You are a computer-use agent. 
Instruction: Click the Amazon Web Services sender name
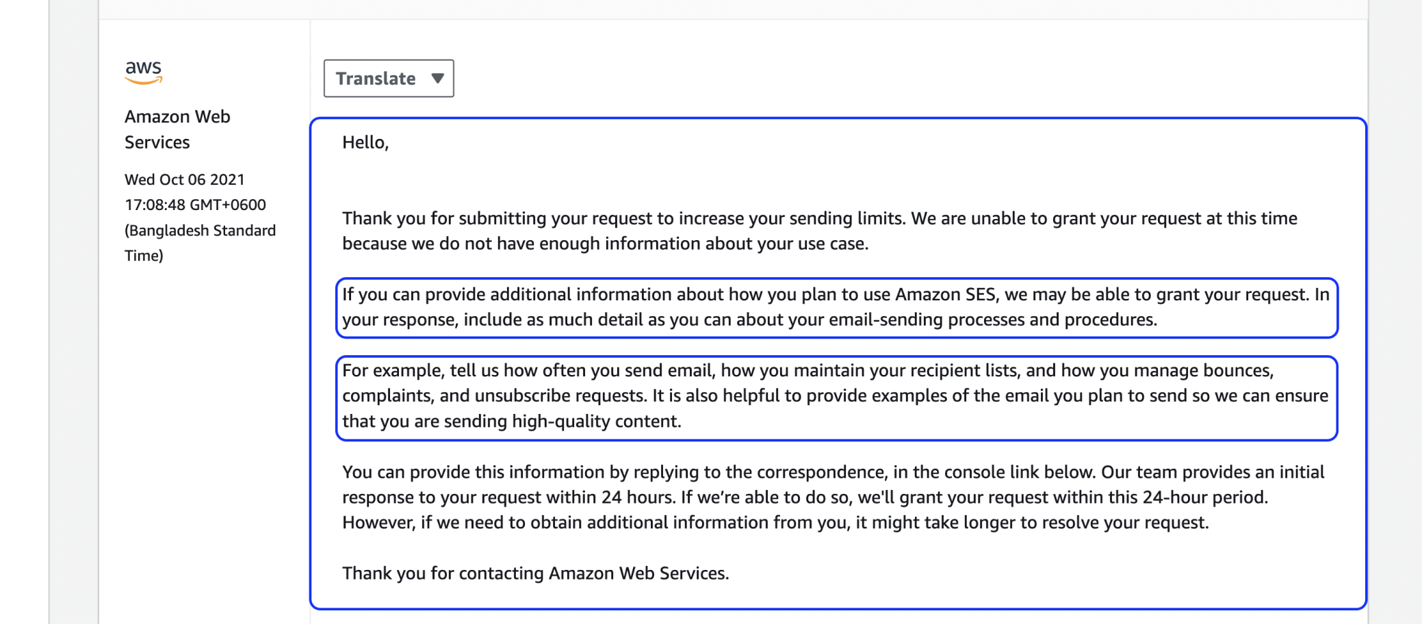click(x=177, y=129)
